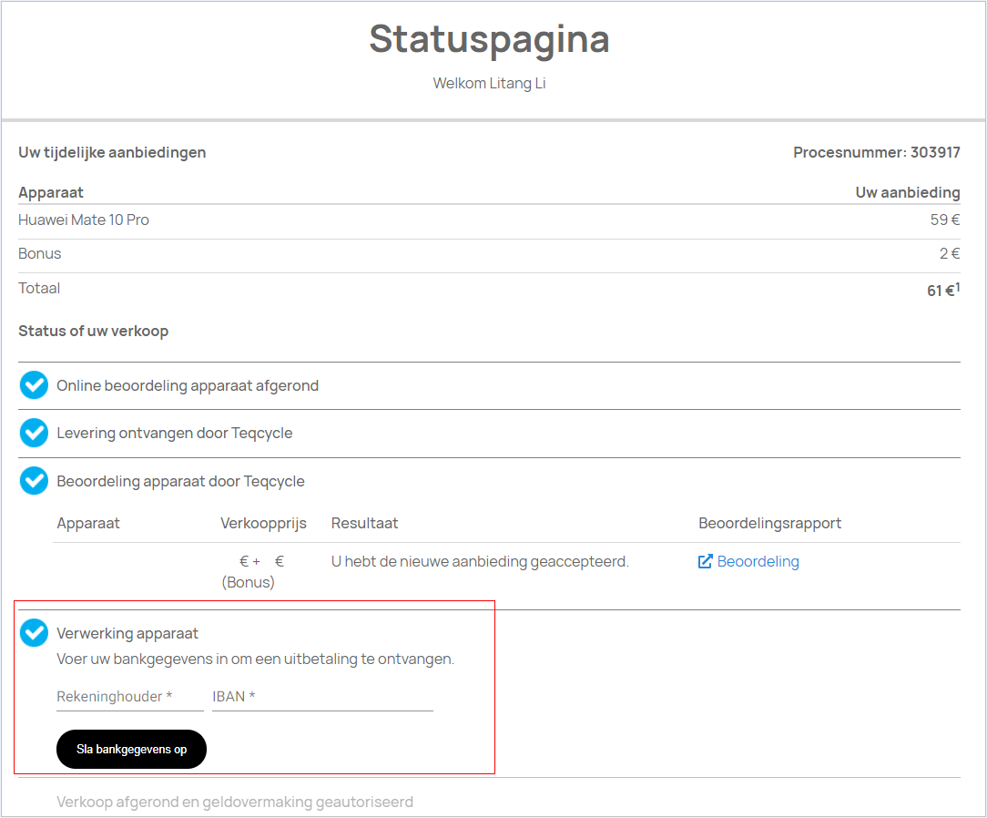This screenshot has height=818, width=987.
Task: Click the (Bonus) text under Verkoopprijs
Action: [248, 582]
